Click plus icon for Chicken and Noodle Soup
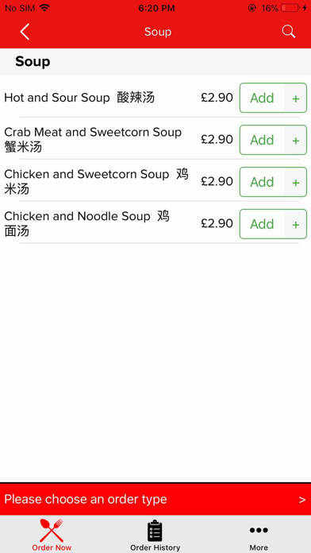 tap(295, 224)
